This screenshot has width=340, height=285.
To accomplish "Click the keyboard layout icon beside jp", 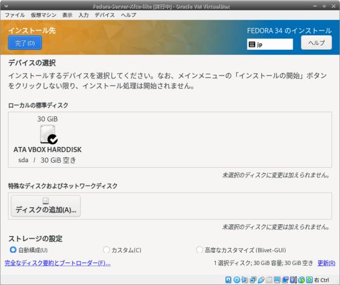I will pos(252,44).
